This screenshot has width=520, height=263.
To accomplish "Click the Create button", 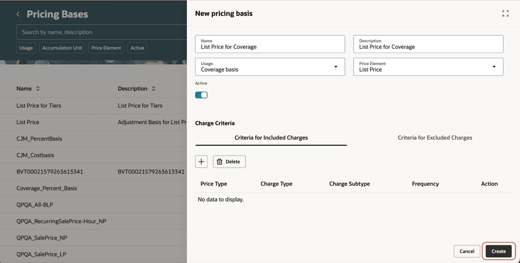I will [499, 252].
